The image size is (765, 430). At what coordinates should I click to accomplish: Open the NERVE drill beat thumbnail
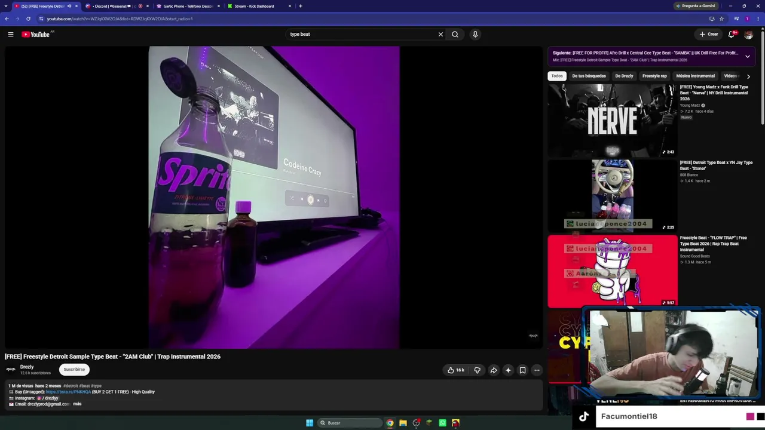613,120
